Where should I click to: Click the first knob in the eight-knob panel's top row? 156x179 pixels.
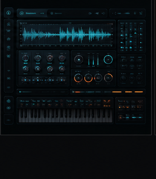point(25,58)
